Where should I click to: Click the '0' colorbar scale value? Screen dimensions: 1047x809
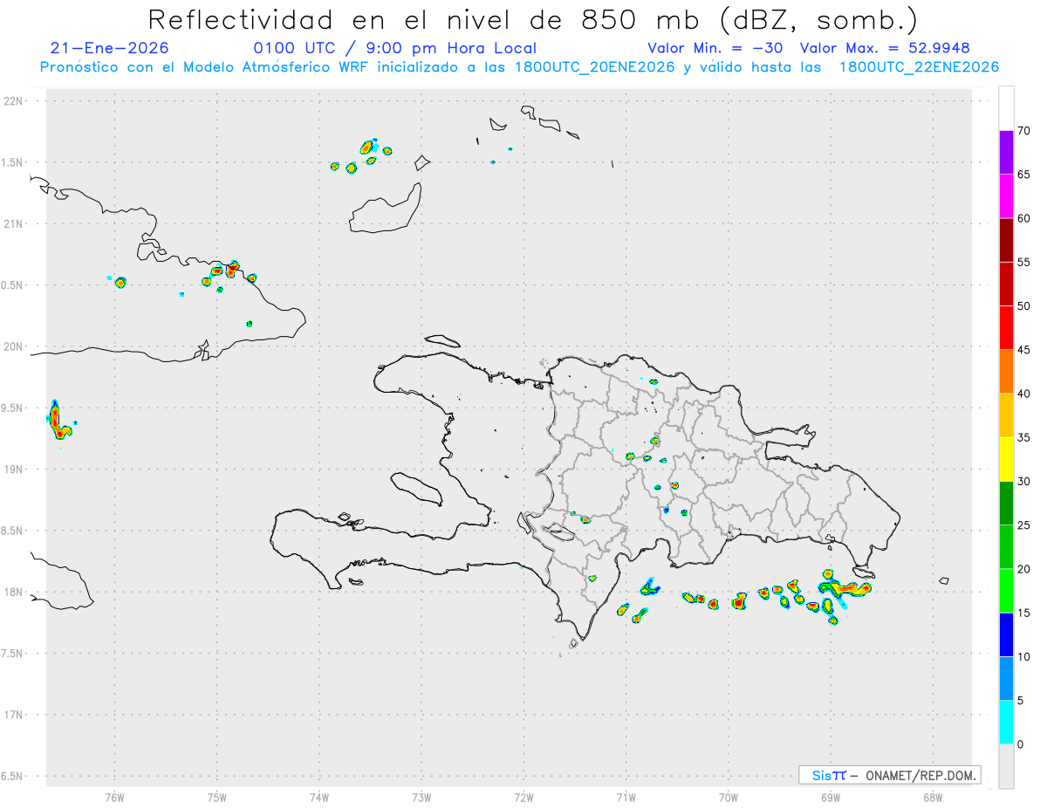[1020, 744]
